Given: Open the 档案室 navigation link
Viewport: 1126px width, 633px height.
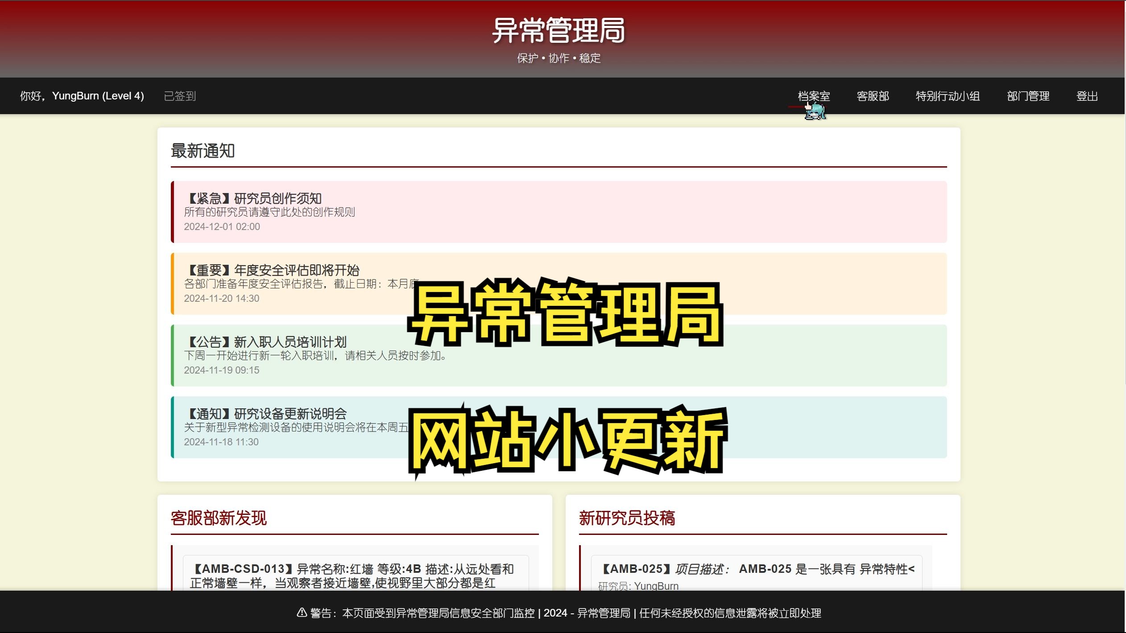Looking at the screenshot, I should [x=814, y=96].
